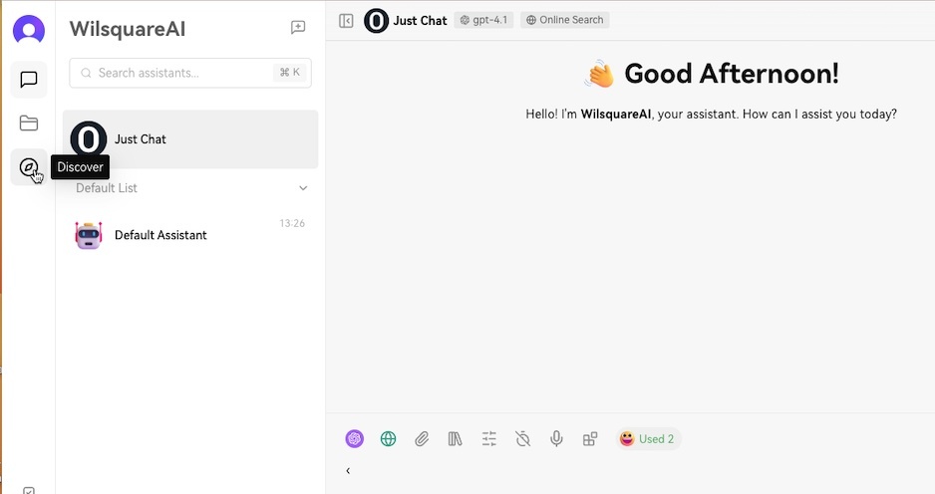Open the Discover compass icon
Image resolution: width=935 pixels, height=494 pixels.
(x=29, y=167)
